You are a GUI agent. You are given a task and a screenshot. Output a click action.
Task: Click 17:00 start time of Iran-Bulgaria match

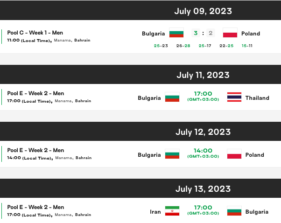pyautogui.click(x=203, y=208)
